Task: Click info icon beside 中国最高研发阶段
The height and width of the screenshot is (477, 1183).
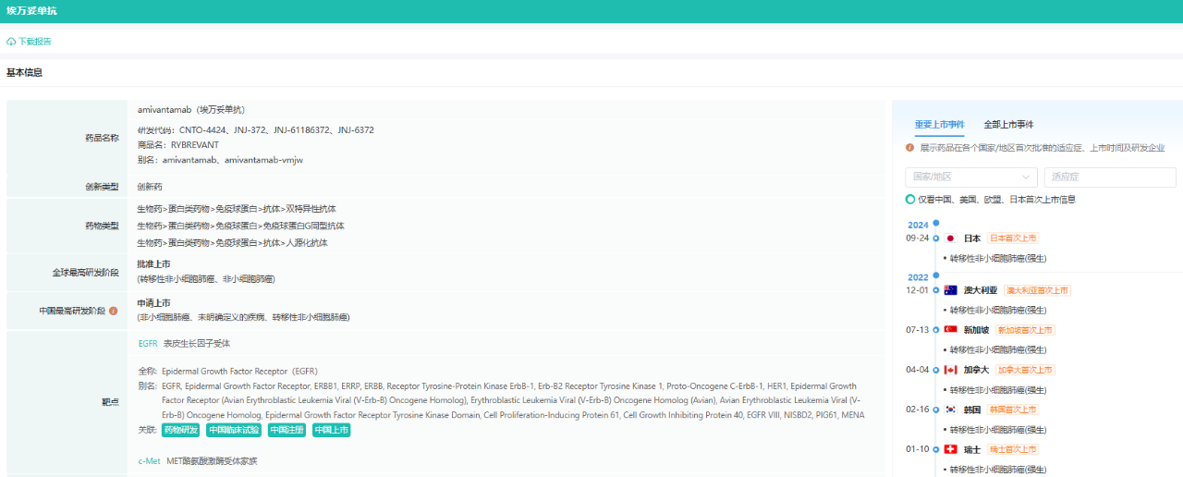Action: (x=114, y=311)
